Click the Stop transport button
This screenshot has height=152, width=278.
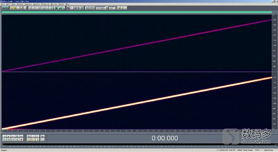(5, 136)
